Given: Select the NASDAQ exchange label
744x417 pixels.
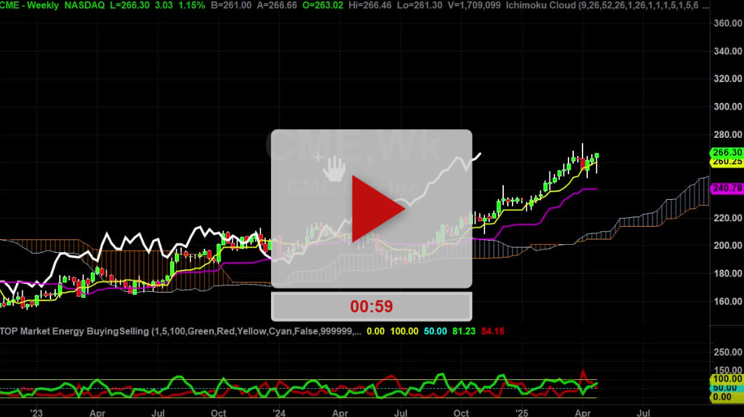Looking at the screenshot, I should (85, 5).
